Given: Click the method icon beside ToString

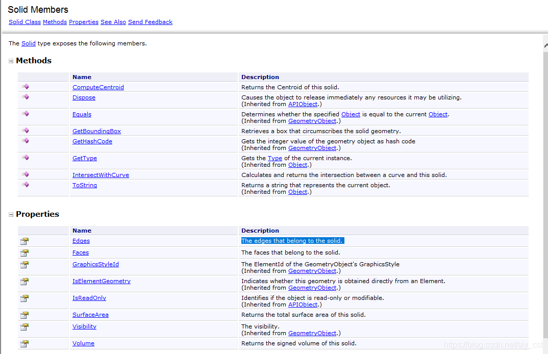Looking at the screenshot, I should pyautogui.click(x=25, y=184).
